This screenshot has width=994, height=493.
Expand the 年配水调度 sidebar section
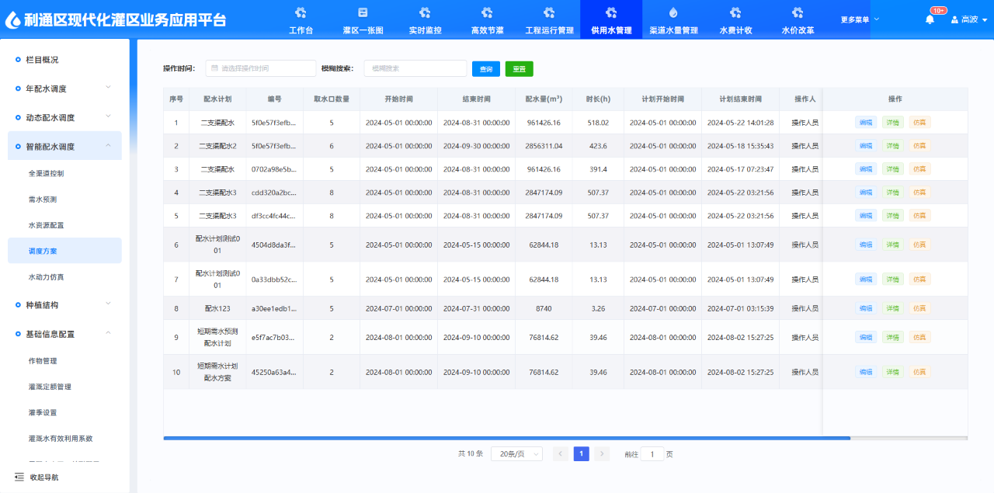pyautogui.click(x=64, y=89)
